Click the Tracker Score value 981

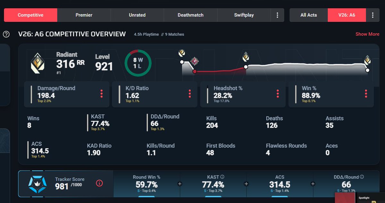pos(62,186)
